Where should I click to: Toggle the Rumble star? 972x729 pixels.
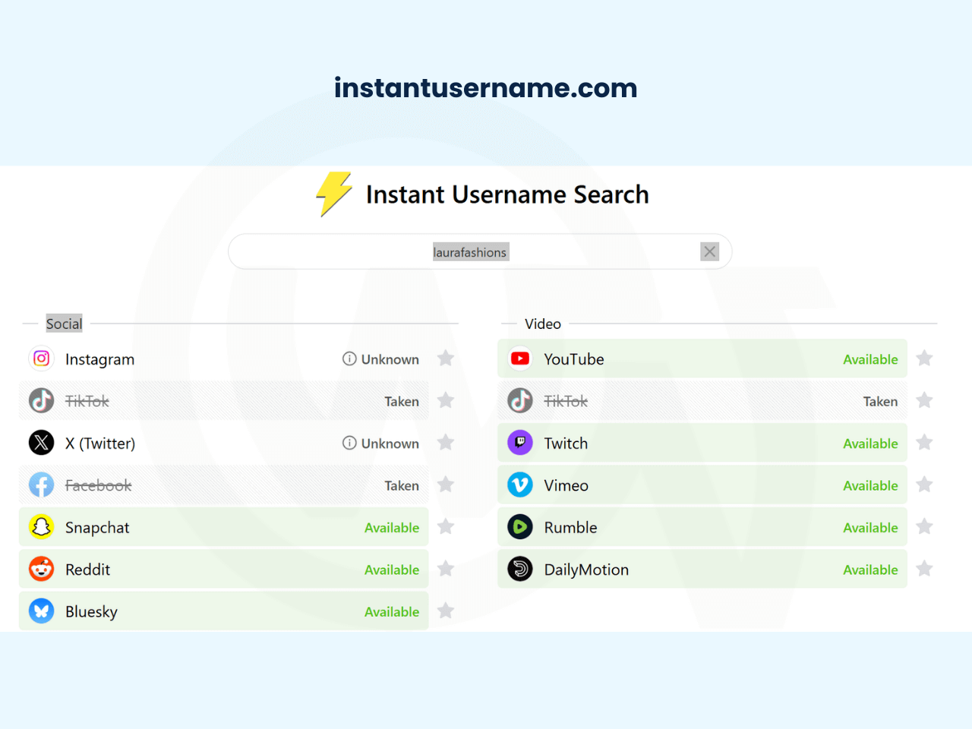[x=924, y=527]
